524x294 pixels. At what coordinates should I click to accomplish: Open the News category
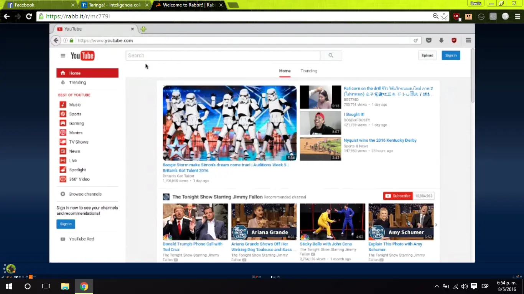point(74,151)
